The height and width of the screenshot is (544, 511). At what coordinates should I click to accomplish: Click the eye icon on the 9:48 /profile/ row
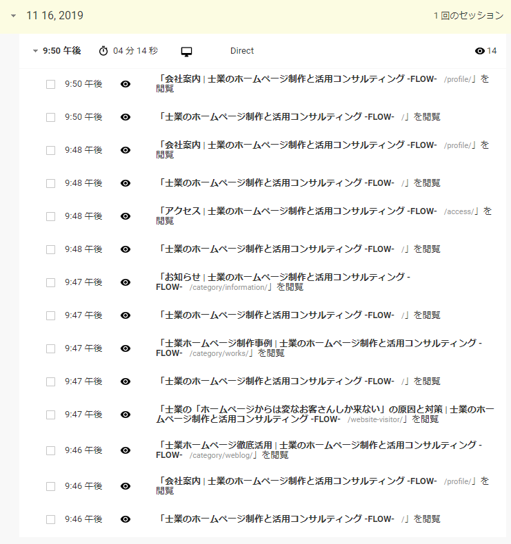click(x=126, y=150)
